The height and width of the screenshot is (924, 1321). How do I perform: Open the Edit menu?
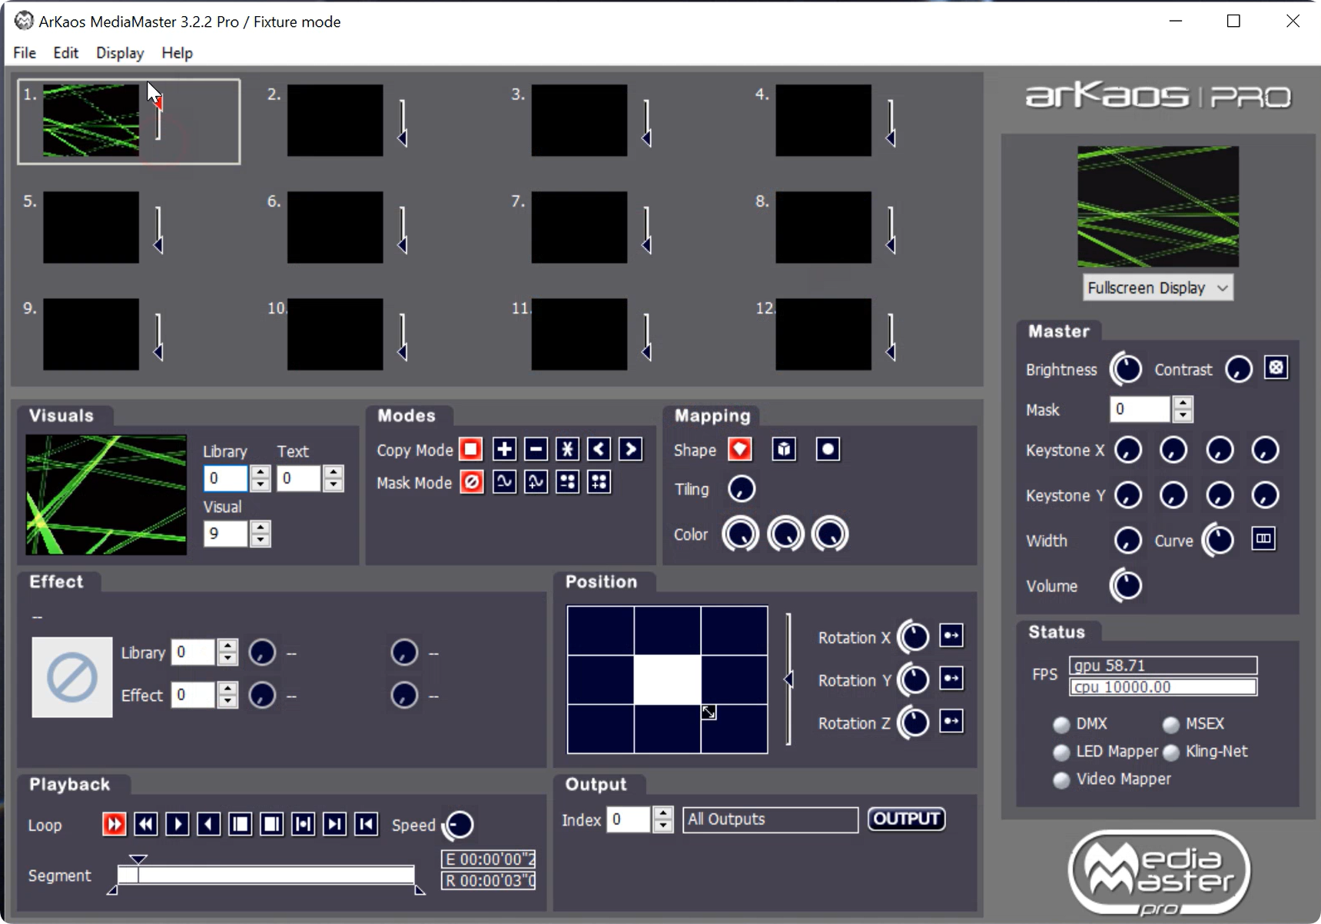point(65,53)
